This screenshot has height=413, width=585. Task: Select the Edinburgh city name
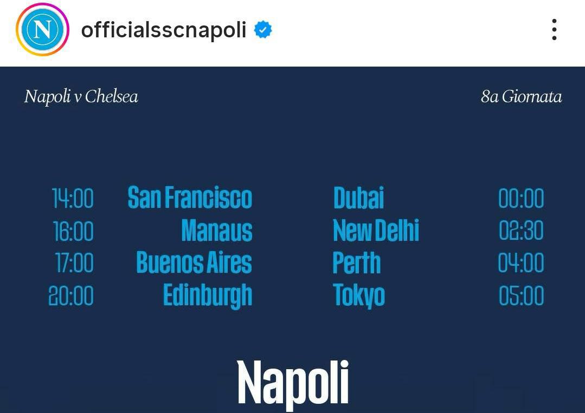[208, 296]
